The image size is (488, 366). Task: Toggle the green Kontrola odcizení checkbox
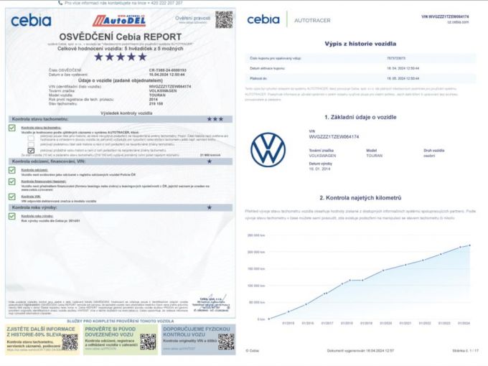[x=12, y=170]
